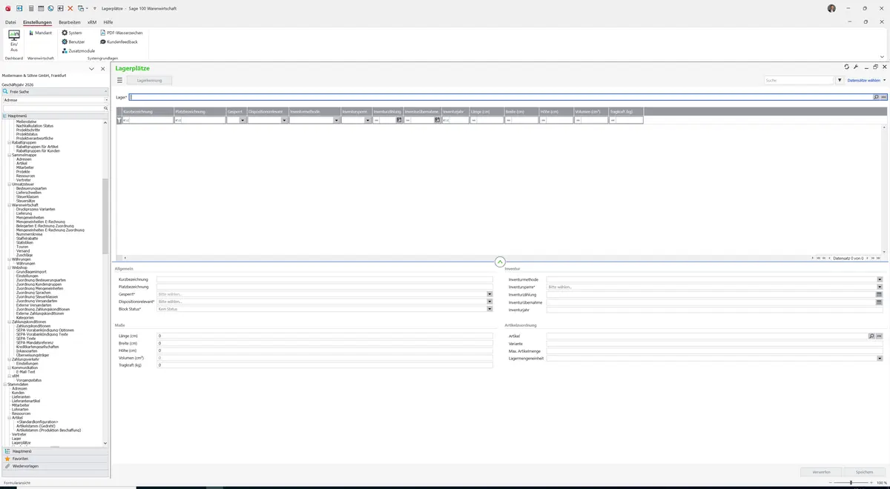This screenshot has height=489, width=890.
Task: Click the Artikel lookup magnifier icon
Action: (871, 336)
